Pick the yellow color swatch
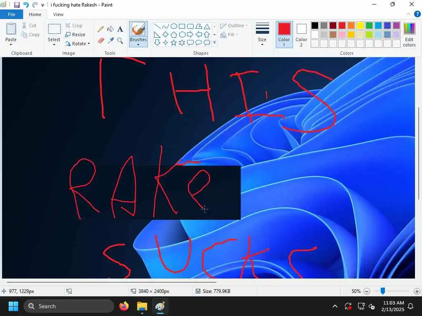 point(360,26)
